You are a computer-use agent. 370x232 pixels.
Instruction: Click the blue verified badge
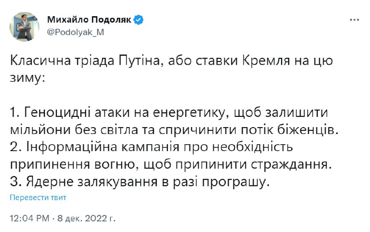click(138, 19)
